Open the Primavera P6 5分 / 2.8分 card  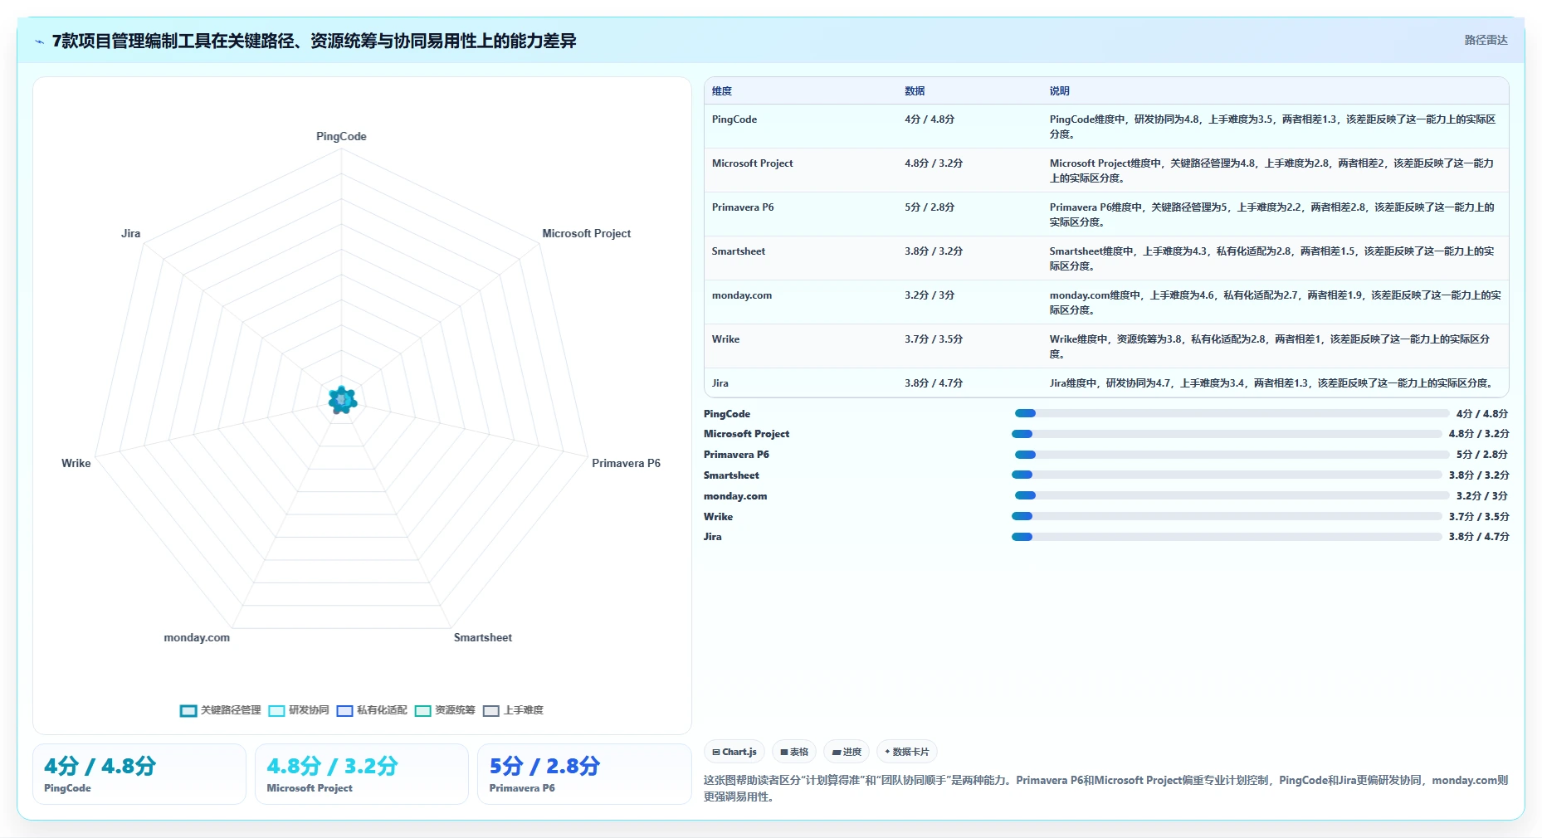[584, 774]
